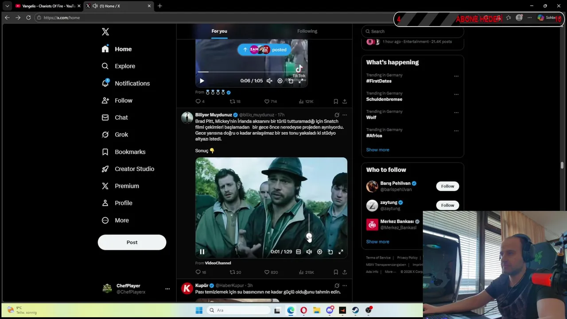Screen dimensions: 567x319
Task: Click the new posts 'posted' pill
Action: click(x=264, y=50)
